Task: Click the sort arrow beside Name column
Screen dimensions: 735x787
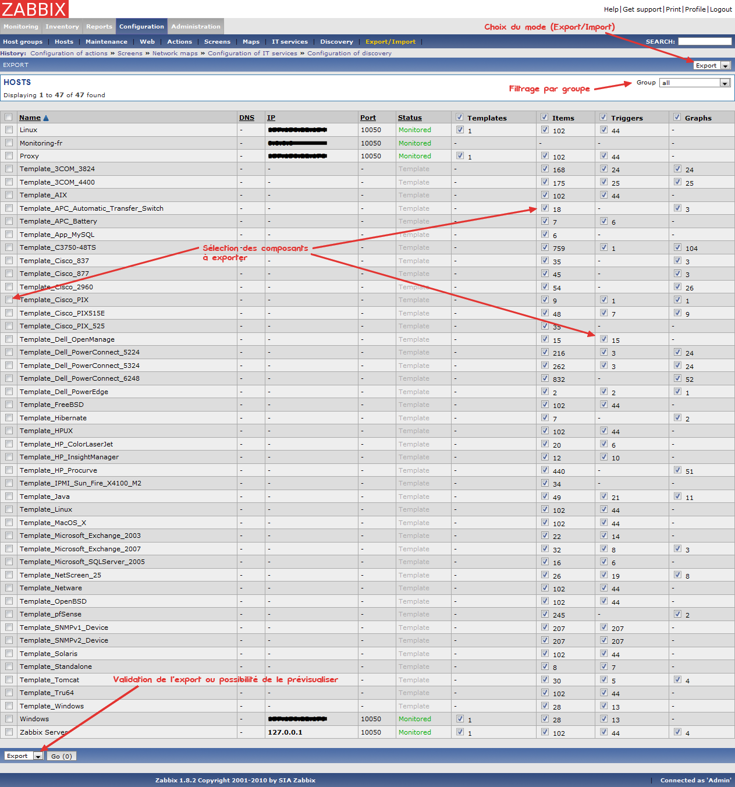Action: click(x=46, y=118)
